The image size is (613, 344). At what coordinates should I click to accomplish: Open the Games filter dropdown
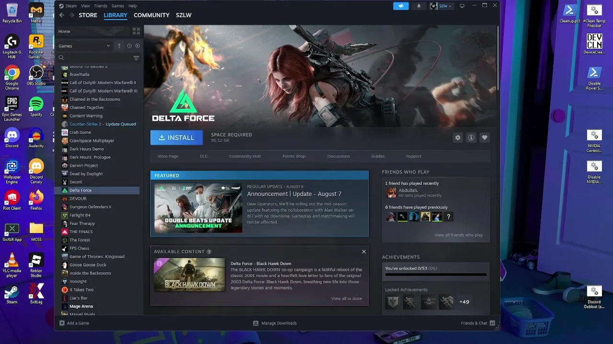pyautogui.click(x=84, y=46)
